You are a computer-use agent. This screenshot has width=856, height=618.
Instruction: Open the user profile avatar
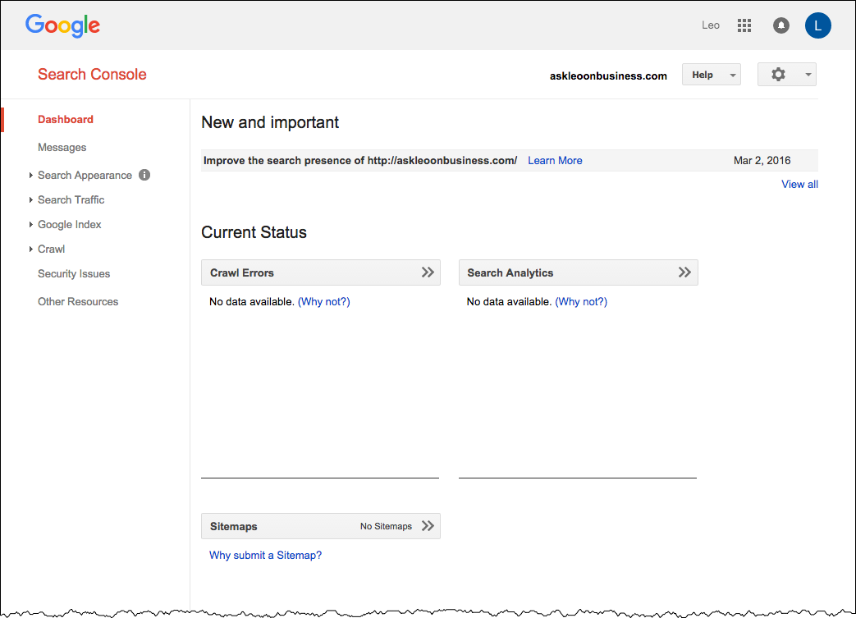[x=817, y=25]
